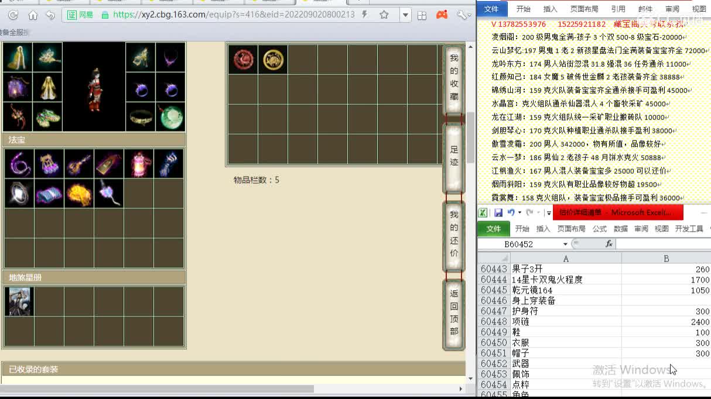The width and height of the screenshot is (711, 399).
Task: Open Excel 开发工具 ribbon tab
Action: click(689, 229)
